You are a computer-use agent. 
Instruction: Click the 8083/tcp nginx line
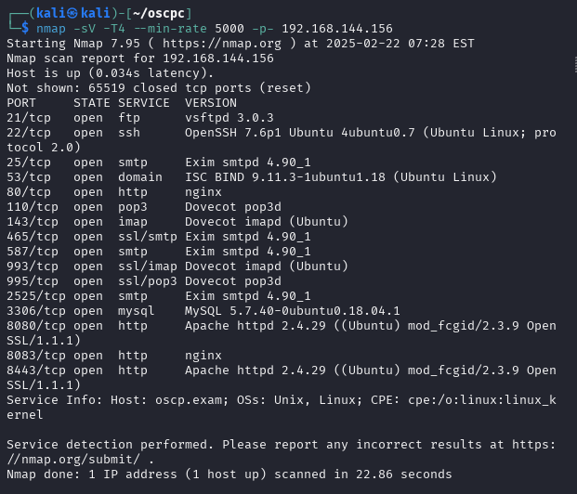click(x=114, y=356)
